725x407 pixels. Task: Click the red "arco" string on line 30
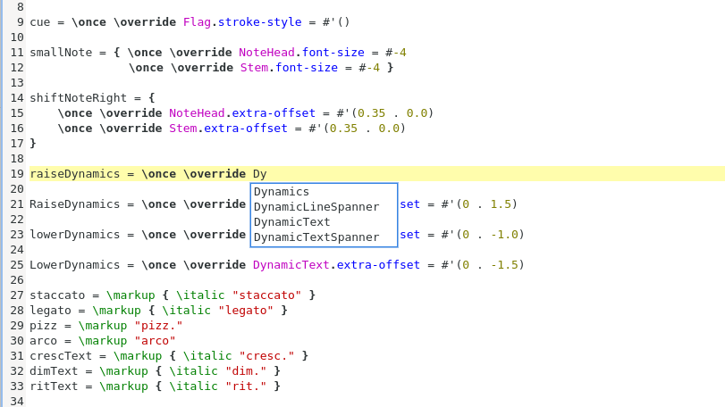coord(155,341)
